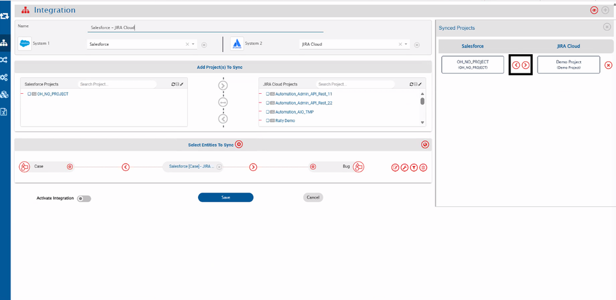
Task: Open the gears settings icon in sidebar
Action: [x=4, y=77]
